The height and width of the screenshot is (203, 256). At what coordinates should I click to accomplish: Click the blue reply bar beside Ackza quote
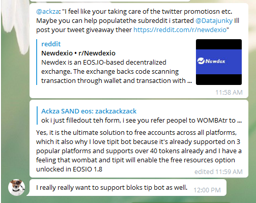pos(37,115)
